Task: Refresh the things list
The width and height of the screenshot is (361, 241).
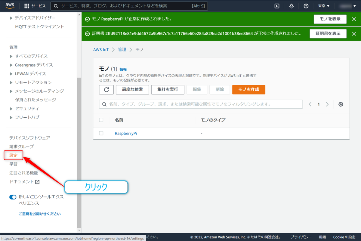Action: click(x=106, y=90)
